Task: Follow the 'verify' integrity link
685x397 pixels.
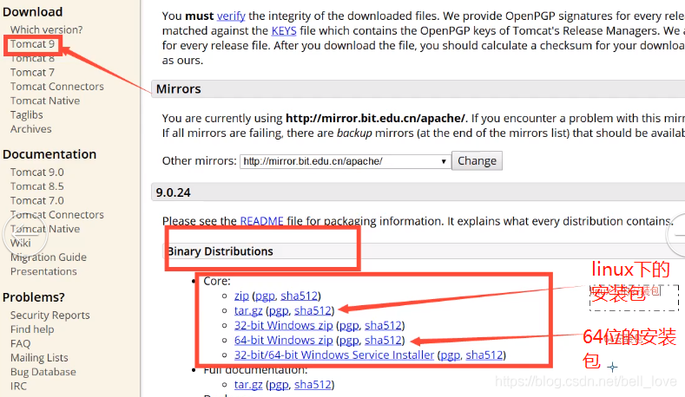Action: (230, 16)
